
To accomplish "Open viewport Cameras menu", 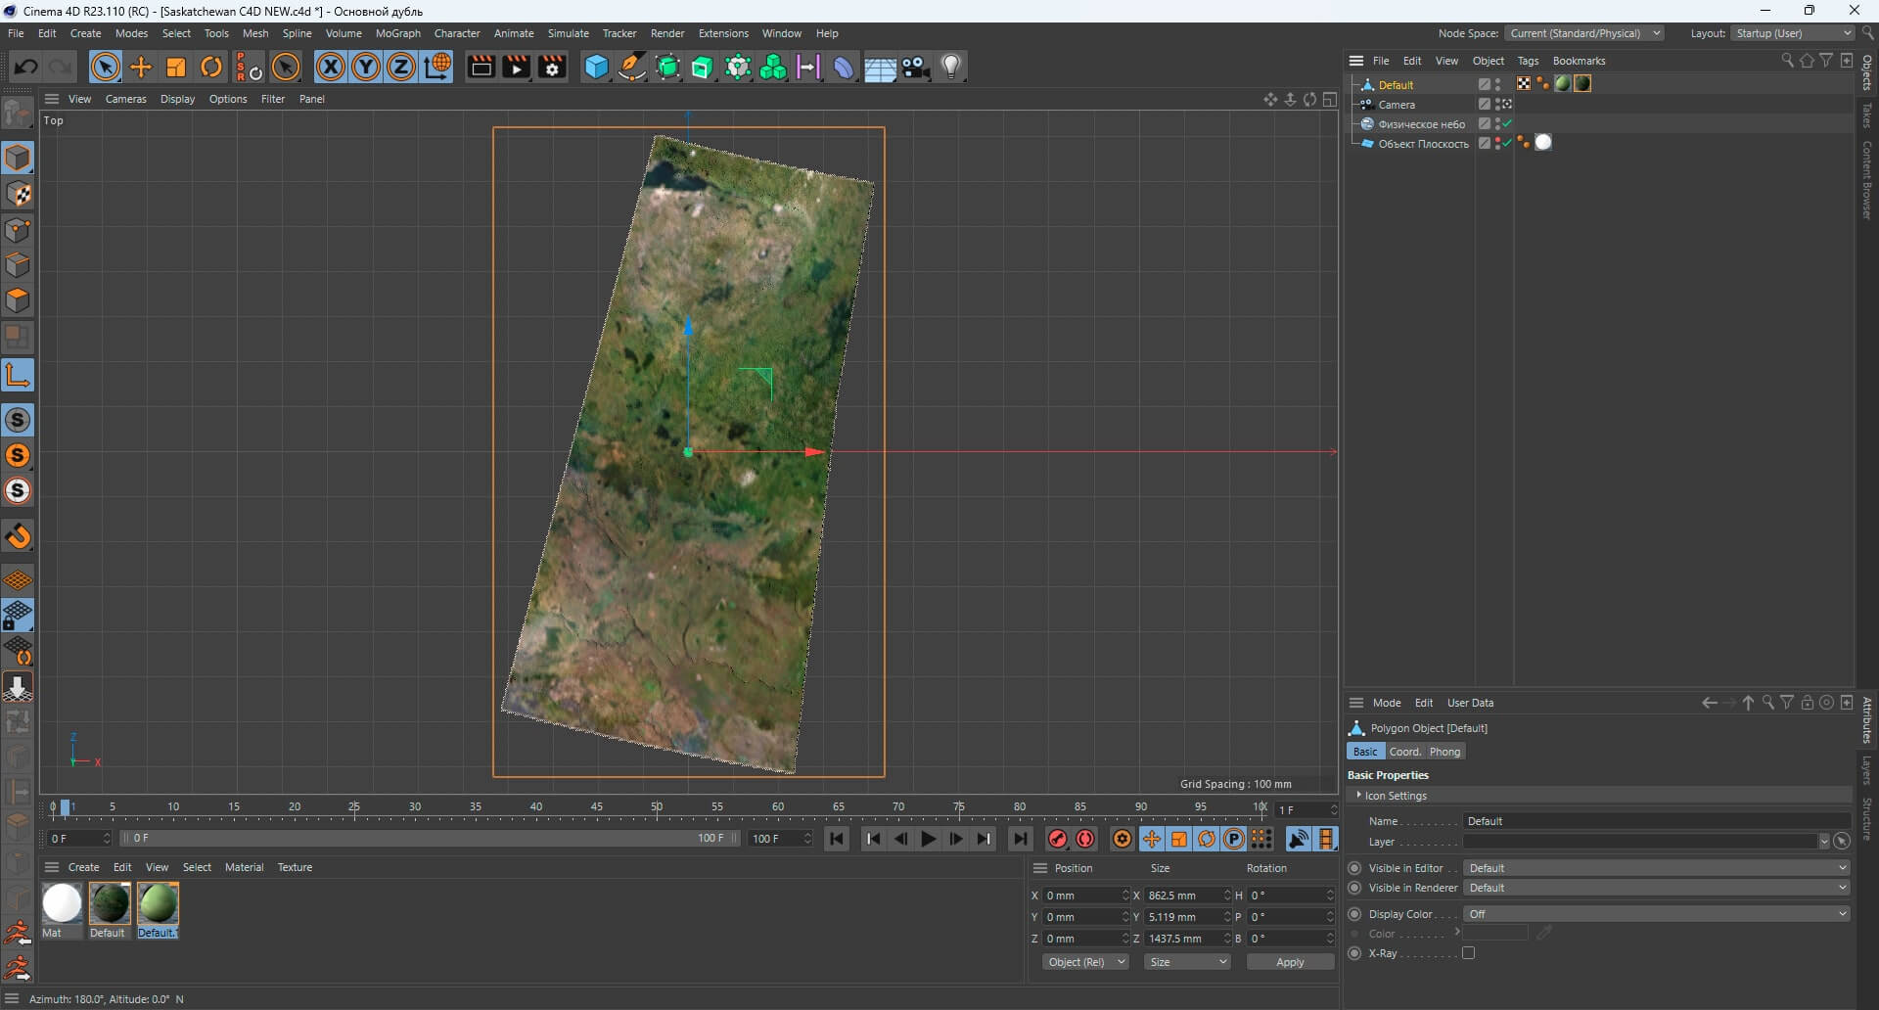I will click(x=125, y=99).
